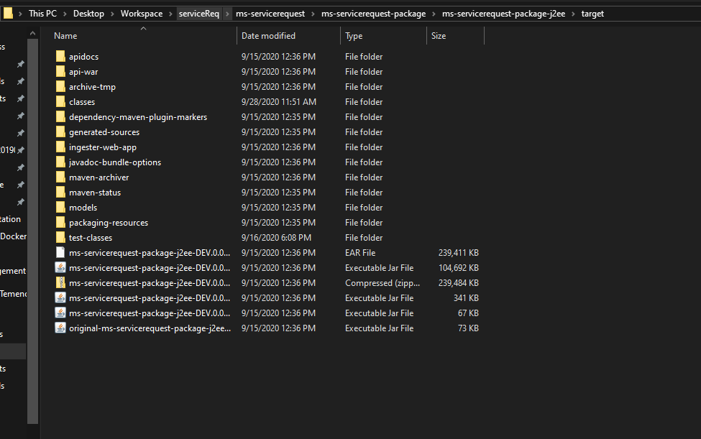The width and height of the screenshot is (701, 439).
Task: Select the classes folder icon
Action: point(60,102)
